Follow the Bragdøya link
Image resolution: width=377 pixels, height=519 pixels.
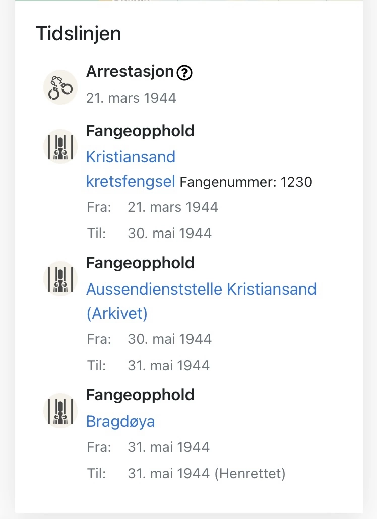tap(120, 421)
